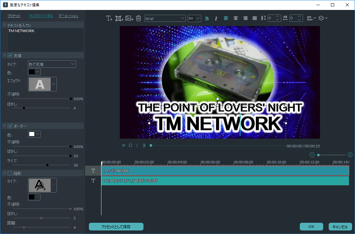Select the TM NETWORK timeline clip

[225, 171]
